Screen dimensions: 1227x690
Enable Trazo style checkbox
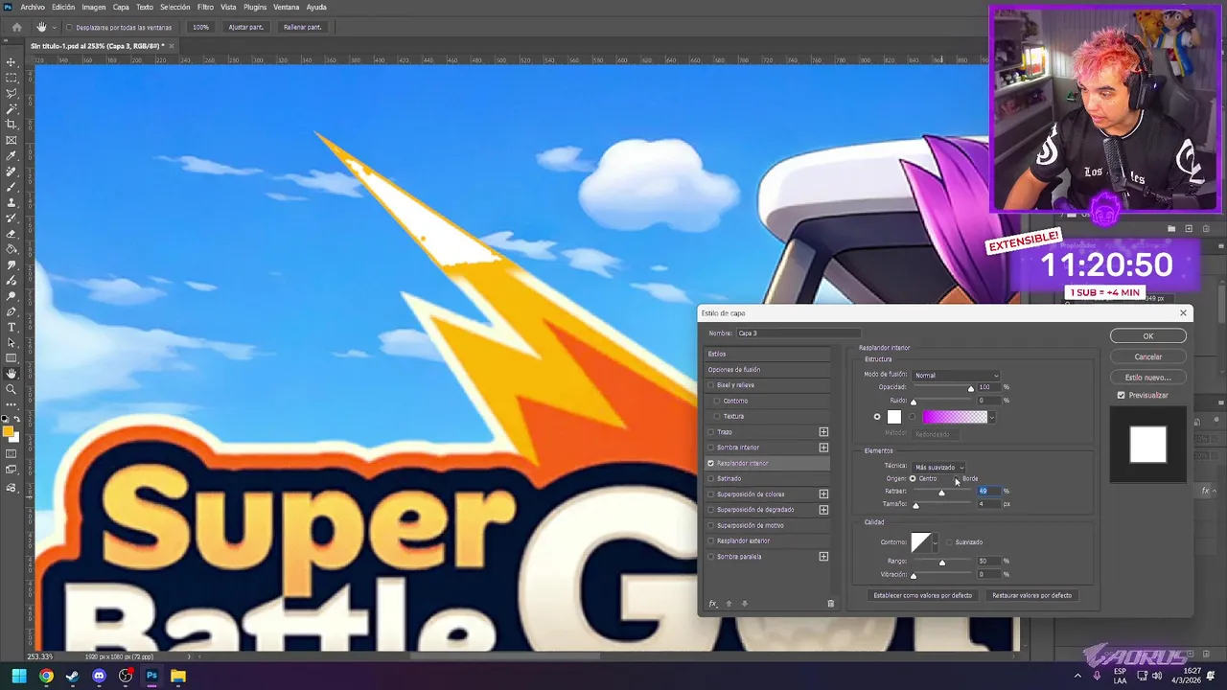click(x=711, y=432)
